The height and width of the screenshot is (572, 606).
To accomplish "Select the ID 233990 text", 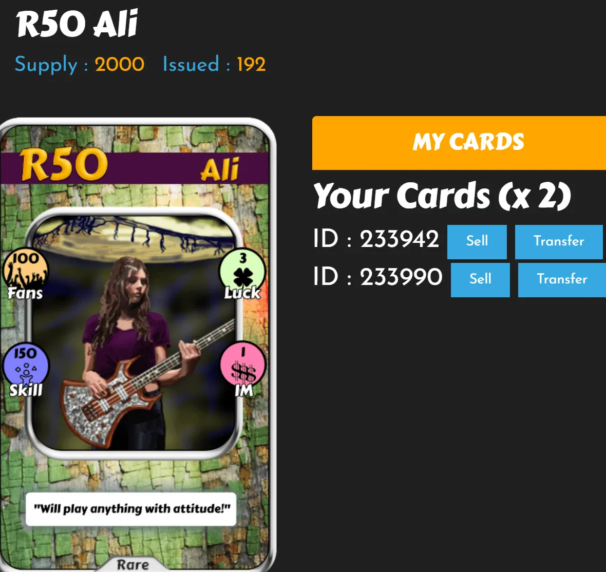I will [x=377, y=276].
